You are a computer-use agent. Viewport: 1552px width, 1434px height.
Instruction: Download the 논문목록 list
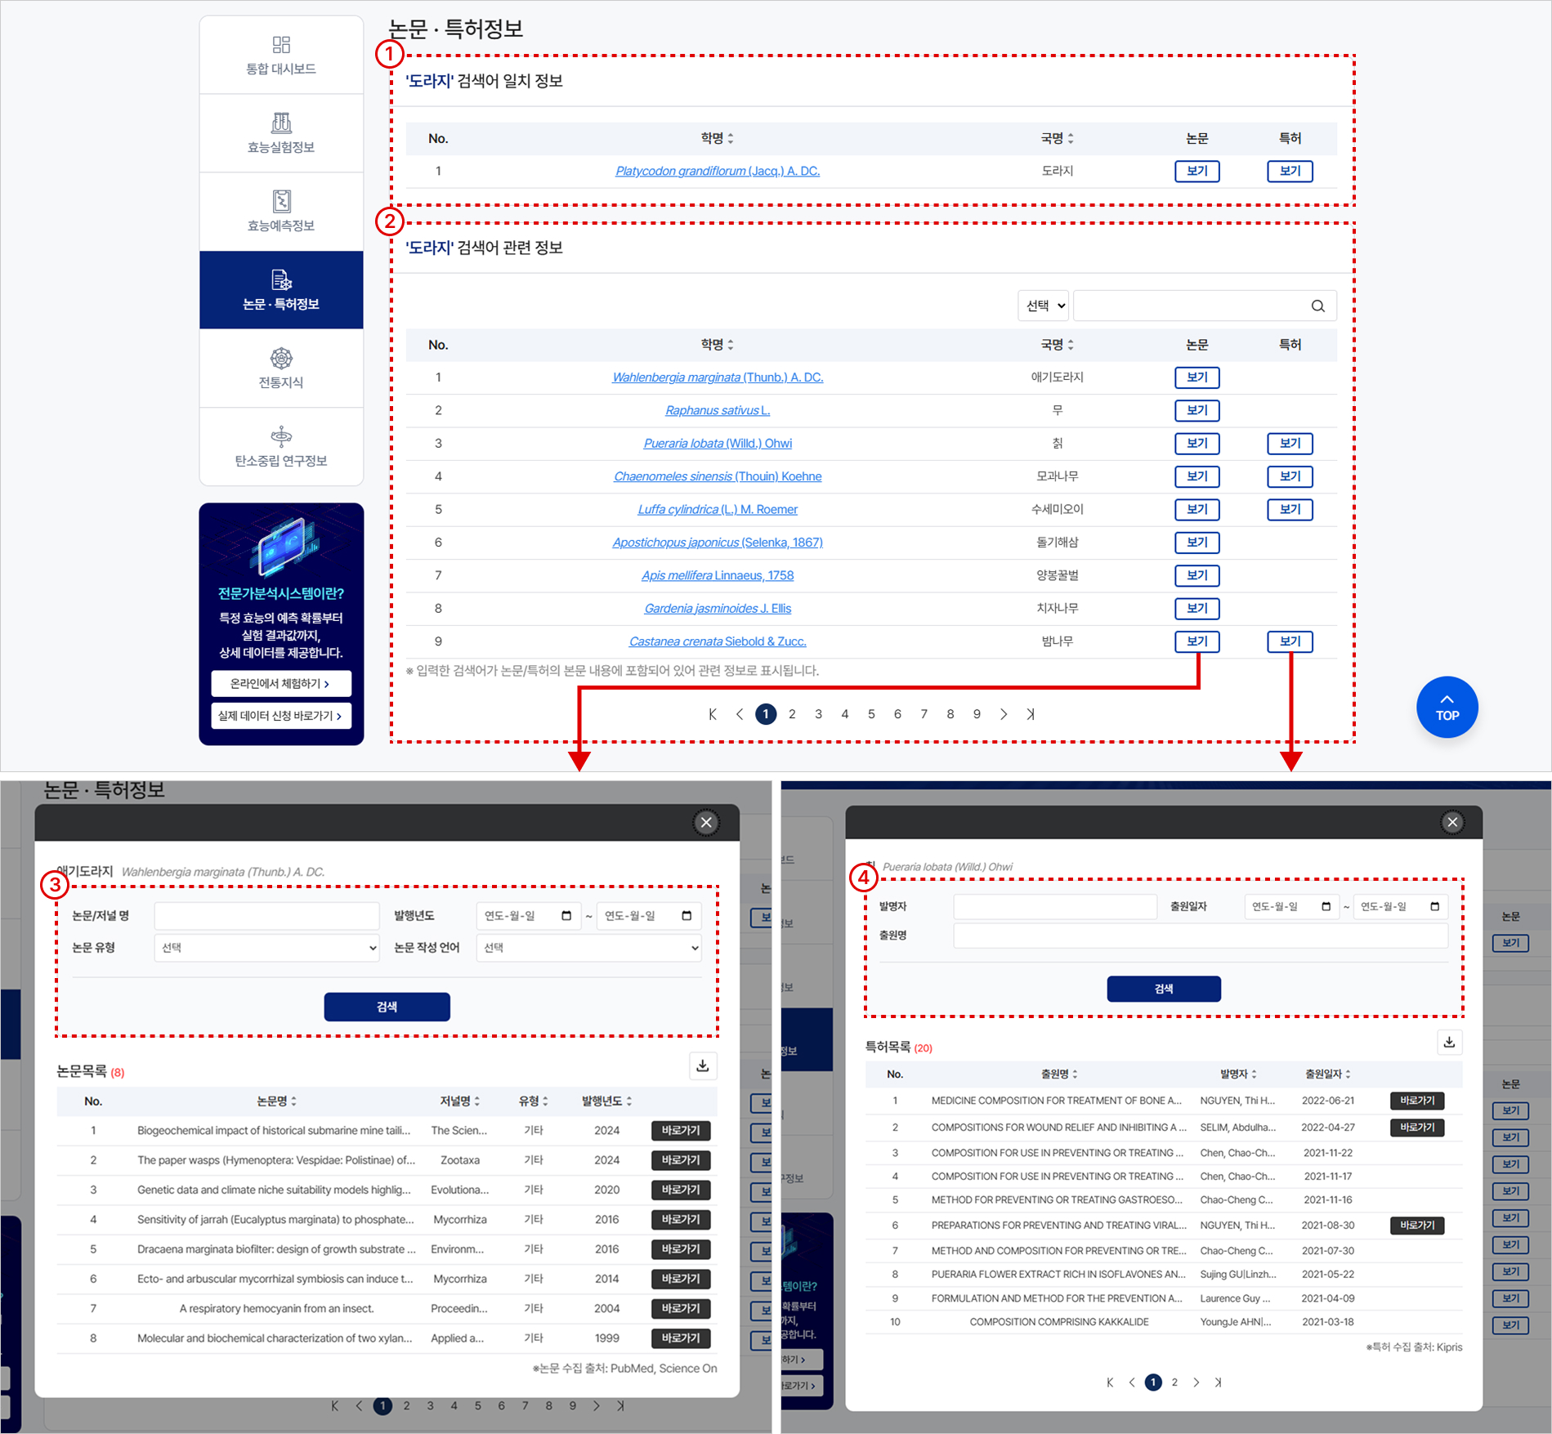pyautogui.click(x=702, y=1065)
